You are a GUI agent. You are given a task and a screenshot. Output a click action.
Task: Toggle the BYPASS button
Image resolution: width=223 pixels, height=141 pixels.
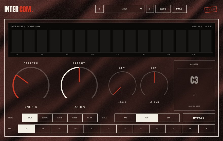click(x=199, y=118)
